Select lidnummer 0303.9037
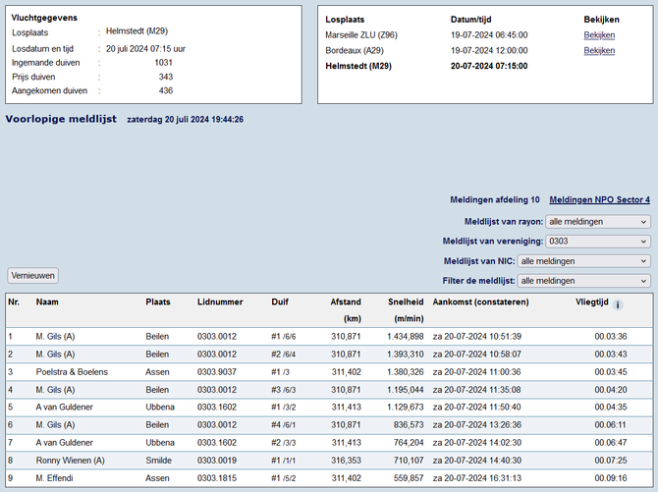The height and width of the screenshot is (492, 658). pyautogui.click(x=217, y=372)
